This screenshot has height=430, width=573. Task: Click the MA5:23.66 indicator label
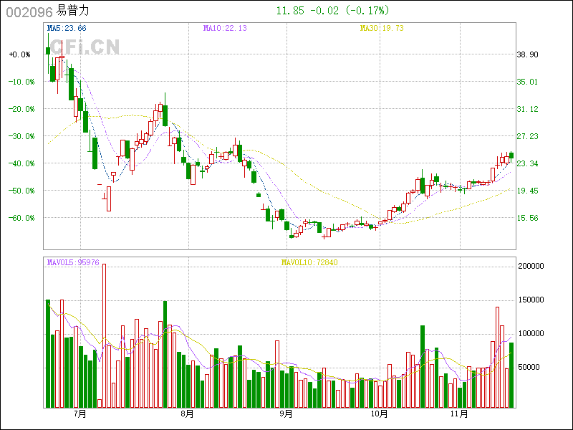coord(66,29)
